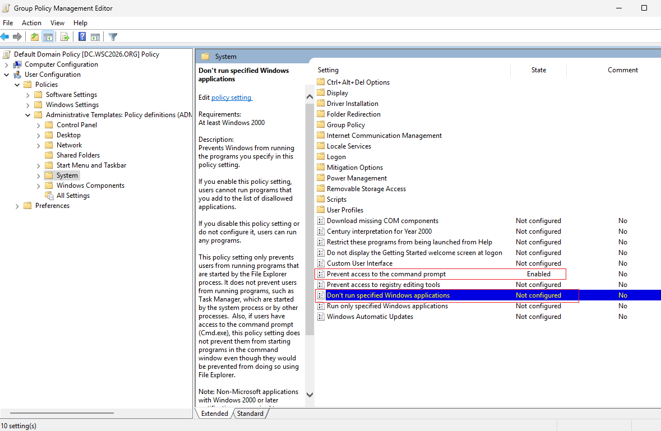The width and height of the screenshot is (661, 431).
Task: Open the View menu
Action: click(x=57, y=23)
